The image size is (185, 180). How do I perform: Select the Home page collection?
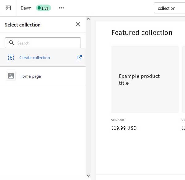[x=43, y=76]
